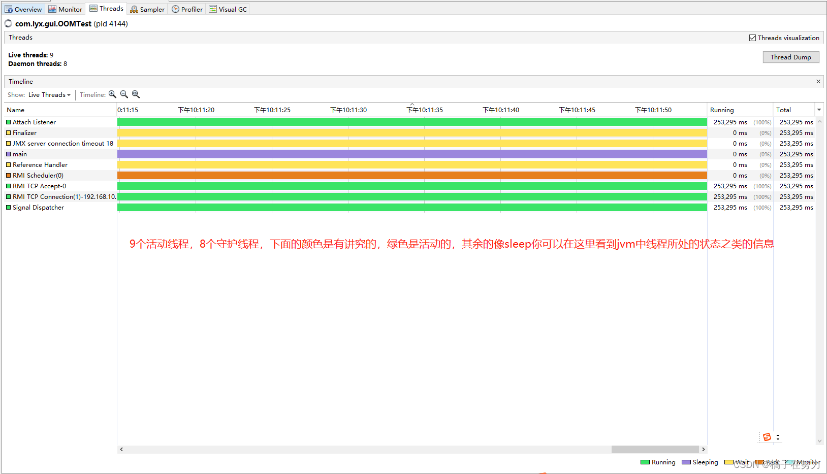The image size is (827, 474).
Task: Sort by the Name column header
Action: tap(60, 110)
